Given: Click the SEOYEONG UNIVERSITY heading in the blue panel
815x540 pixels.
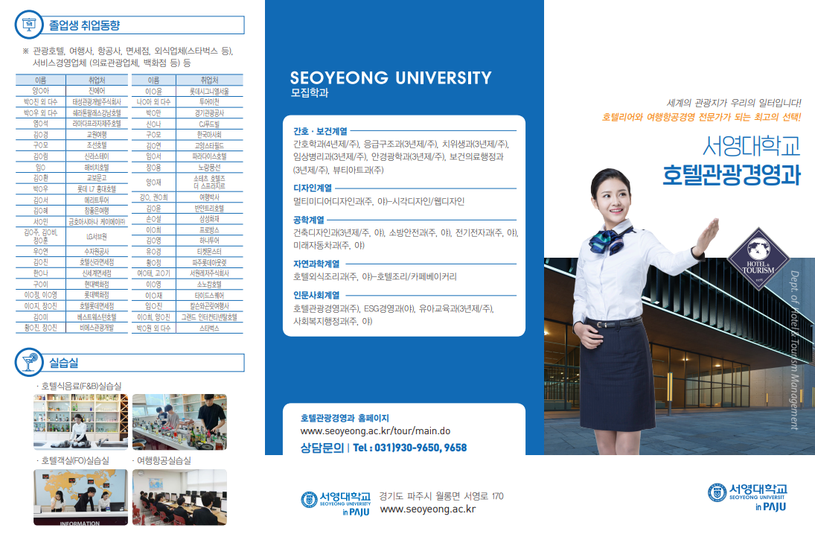Looking at the screenshot, I should [x=391, y=78].
